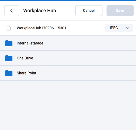Click empty space right of One Drive row
Image resolution: width=136 pixels, height=130 pixels.
click(x=84, y=58)
